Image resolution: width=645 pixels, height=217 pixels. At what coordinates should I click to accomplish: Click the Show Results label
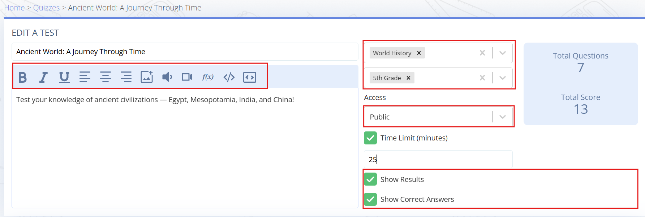402,179
